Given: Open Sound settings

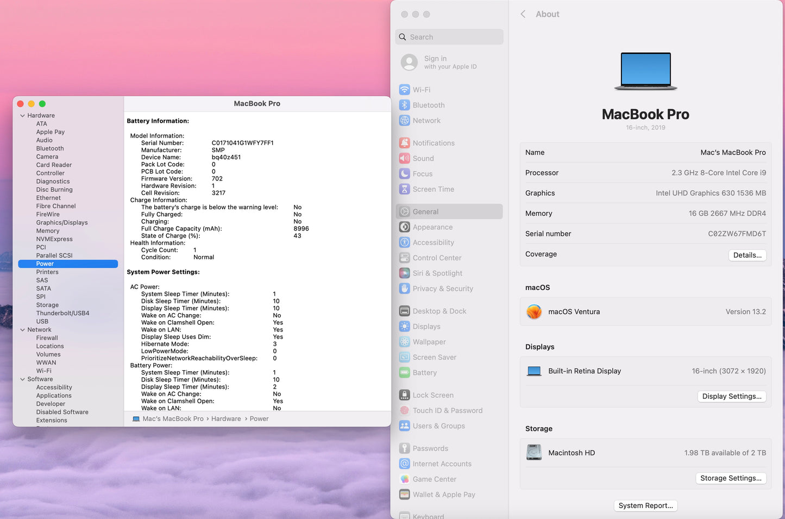Looking at the screenshot, I should coord(423,158).
